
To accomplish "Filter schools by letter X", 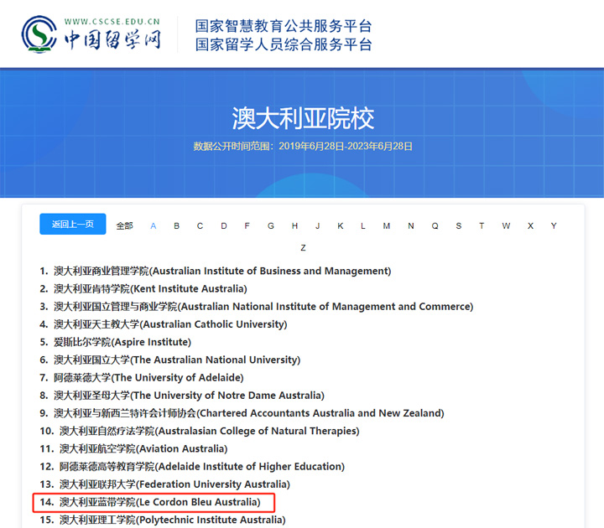I will [530, 226].
